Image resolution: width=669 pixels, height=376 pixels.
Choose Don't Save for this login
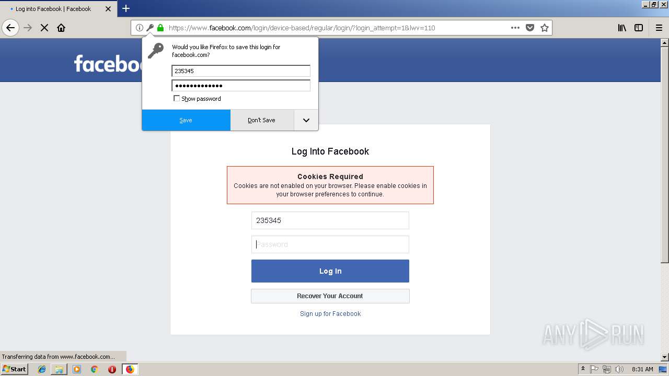pos(262,120)
